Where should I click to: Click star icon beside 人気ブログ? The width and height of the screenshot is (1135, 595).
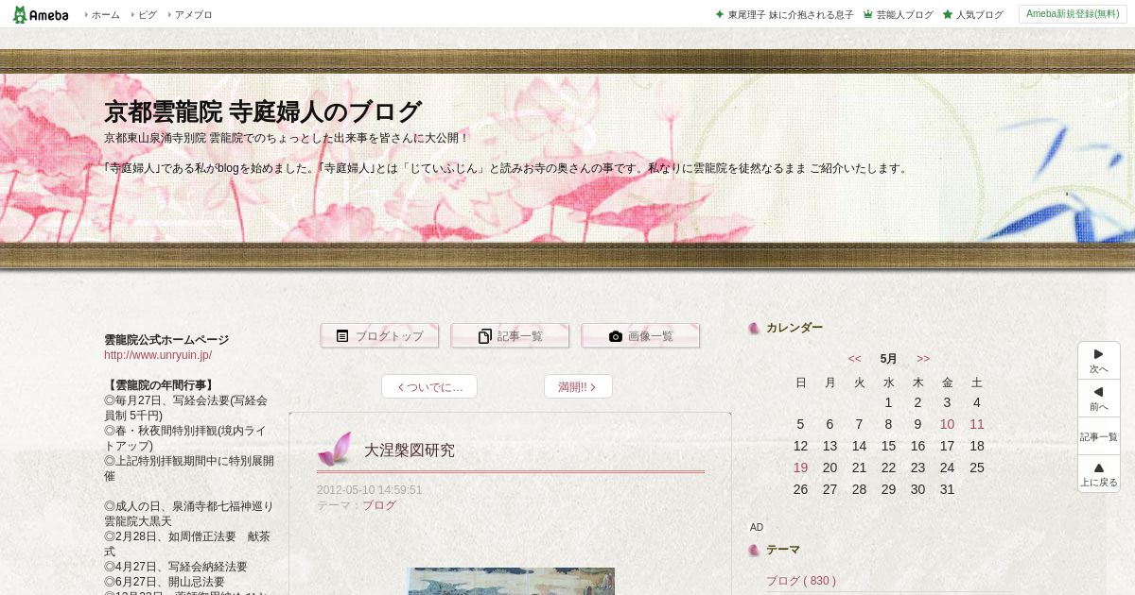click(947, 15)
